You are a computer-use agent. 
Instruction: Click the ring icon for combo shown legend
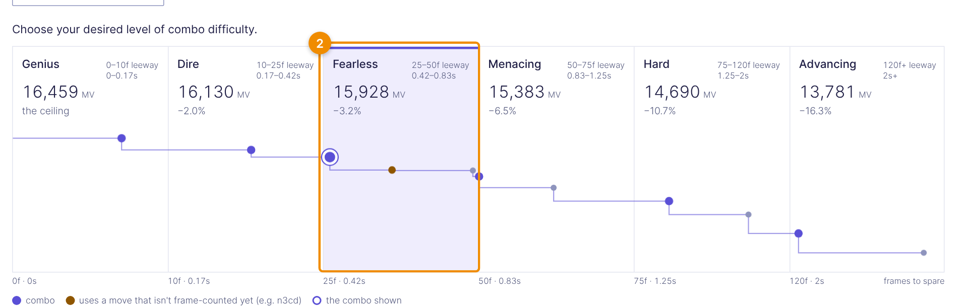317,300
